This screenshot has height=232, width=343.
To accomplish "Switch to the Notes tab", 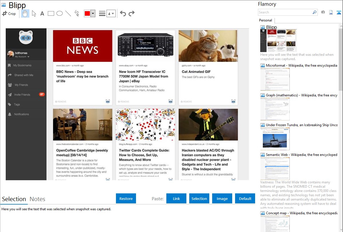I will coord(38,199).
